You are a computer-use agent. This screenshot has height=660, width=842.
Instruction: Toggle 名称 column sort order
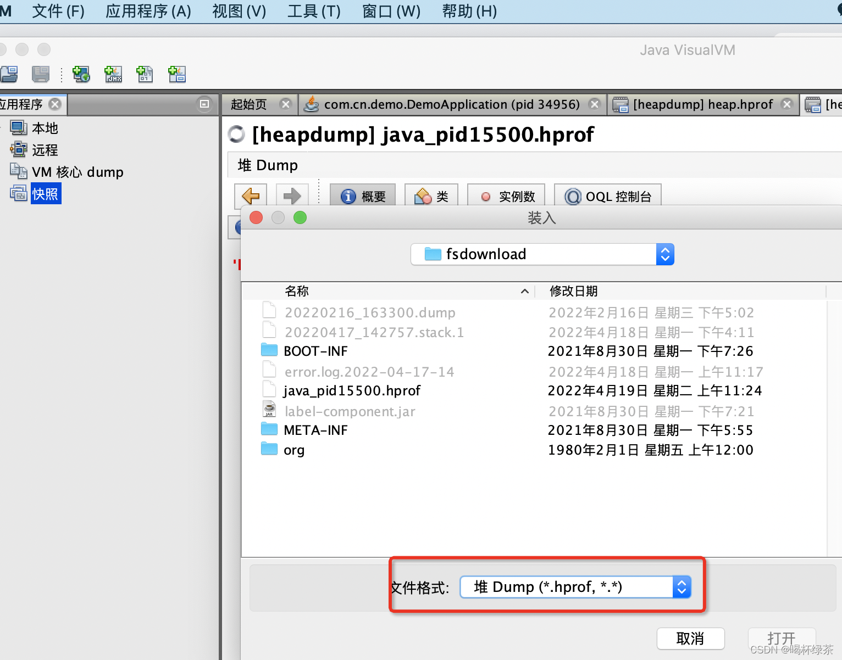[297, 291]
